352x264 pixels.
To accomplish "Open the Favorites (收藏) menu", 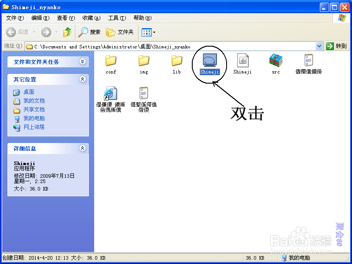I will coord(92,18).
